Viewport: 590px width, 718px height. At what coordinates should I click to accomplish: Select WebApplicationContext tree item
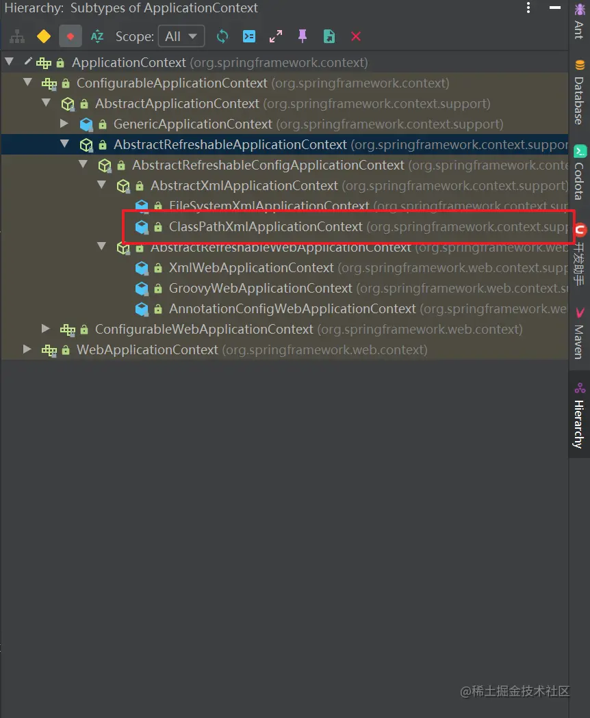(284, 350)
